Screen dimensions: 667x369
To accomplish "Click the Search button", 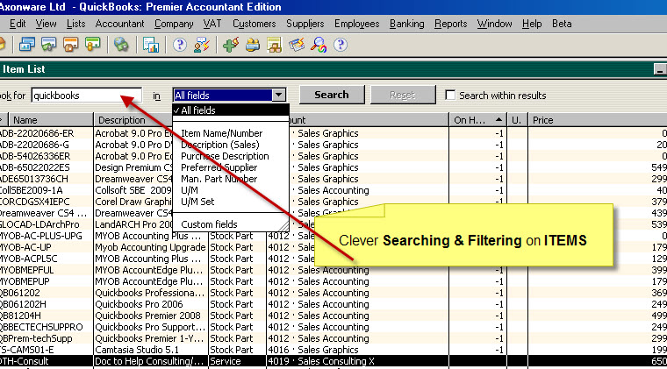I will 332,95.
